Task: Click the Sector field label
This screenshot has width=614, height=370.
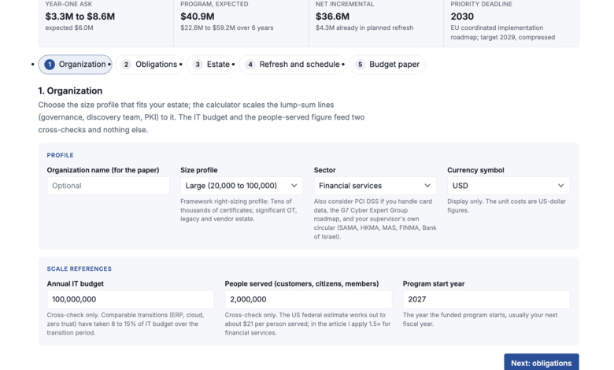Action: click(324, 170)
